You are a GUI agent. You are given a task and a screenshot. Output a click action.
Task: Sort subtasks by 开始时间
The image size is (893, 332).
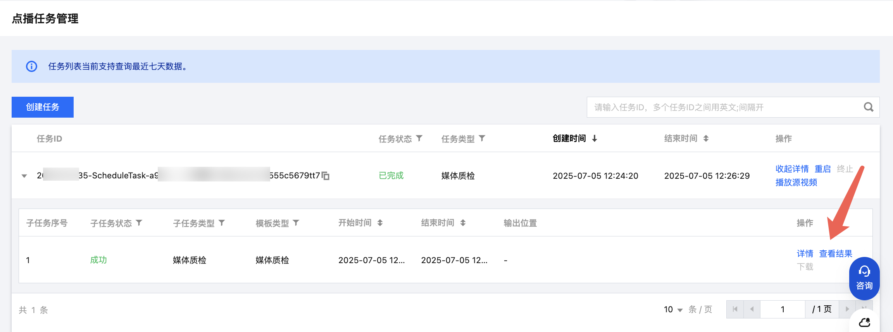coord(380,223)
